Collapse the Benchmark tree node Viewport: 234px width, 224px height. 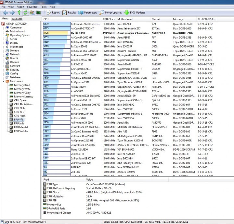tap(4, 82)
